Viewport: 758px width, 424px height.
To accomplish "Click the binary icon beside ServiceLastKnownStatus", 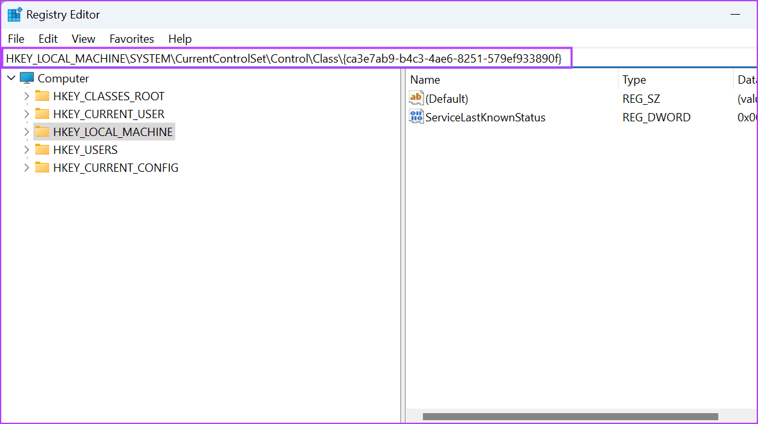I will [x=416, y=117].
